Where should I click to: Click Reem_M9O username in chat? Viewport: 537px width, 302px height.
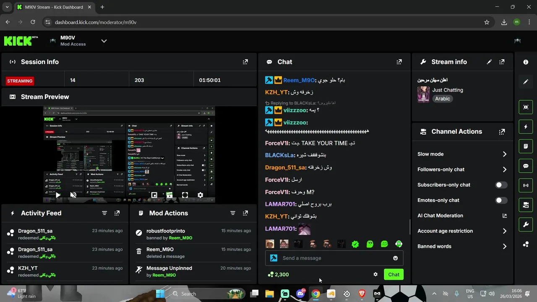(x=299, y=80)
